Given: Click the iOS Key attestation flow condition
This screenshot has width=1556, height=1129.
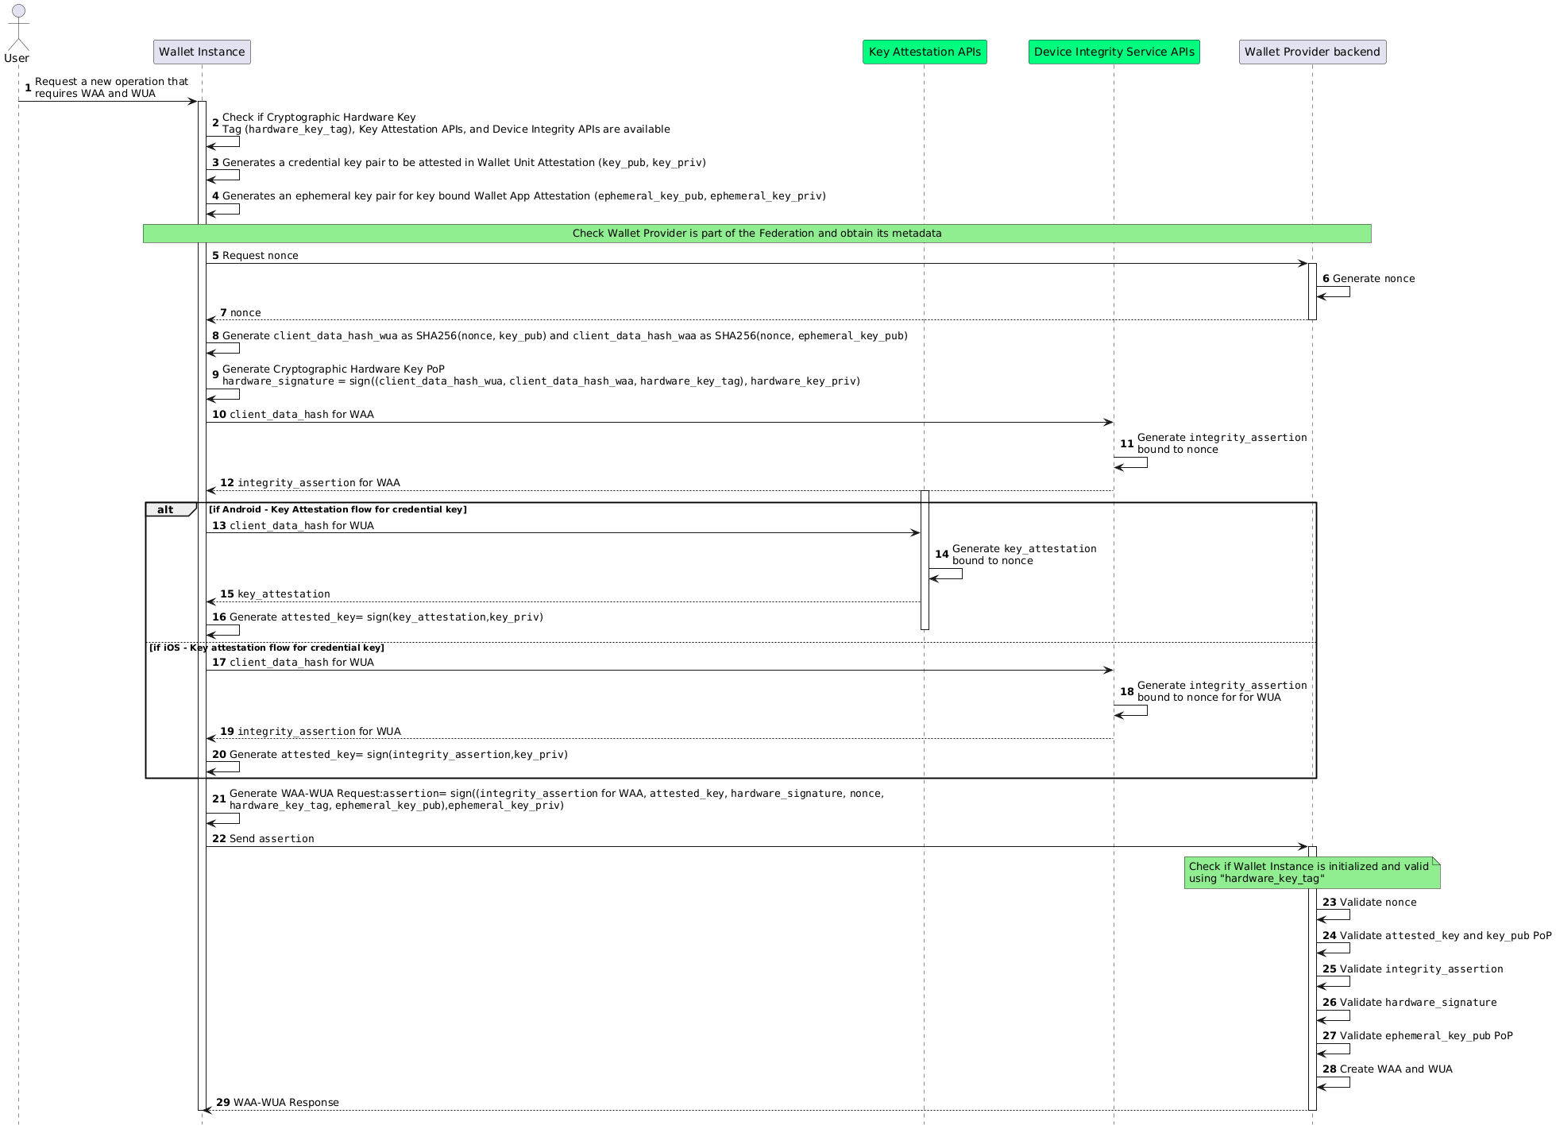Looking at the screenshot, I should 267,648.
